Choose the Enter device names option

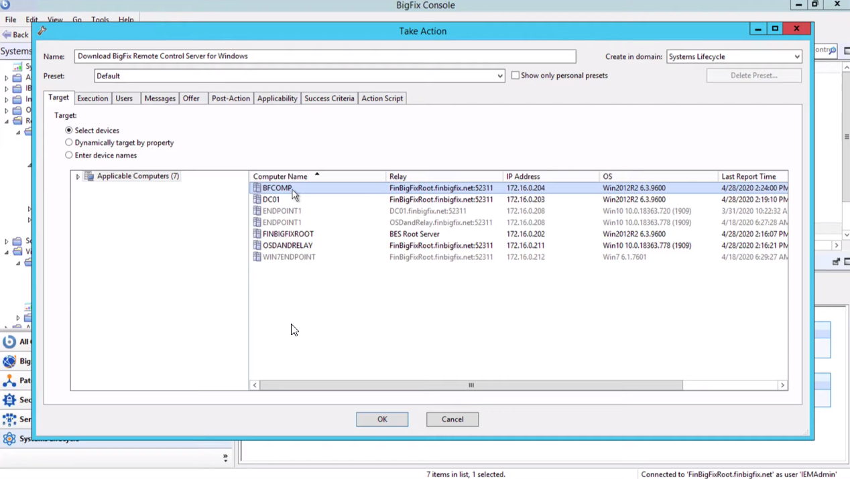(69, 155)
